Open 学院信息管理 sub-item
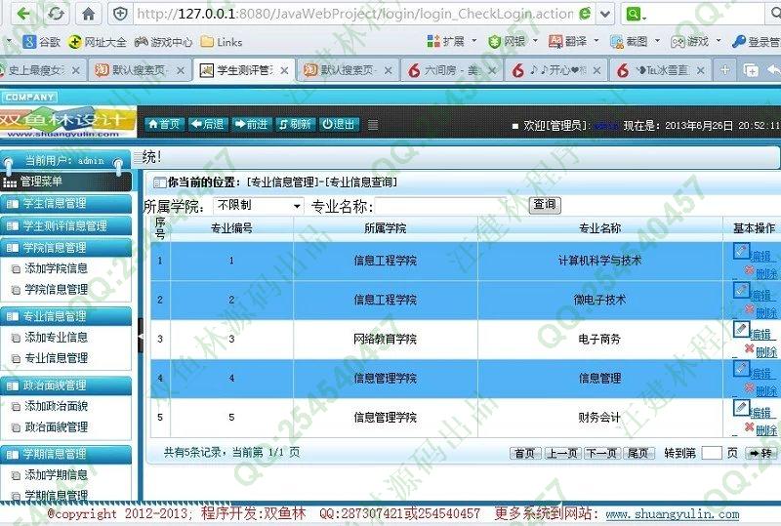Image resolution: width=781 pixels, height=526 pixels. click(56, 290)
